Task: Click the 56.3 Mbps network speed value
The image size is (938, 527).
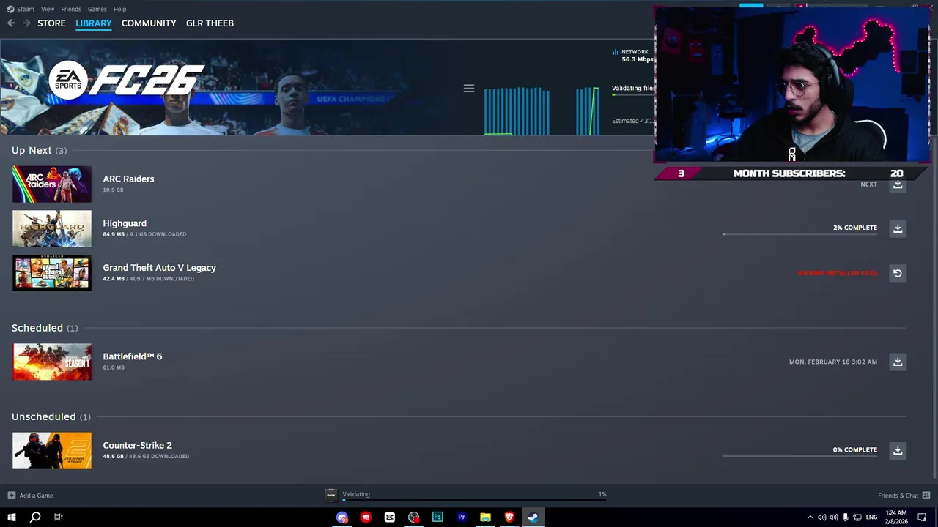Action: 637,59
